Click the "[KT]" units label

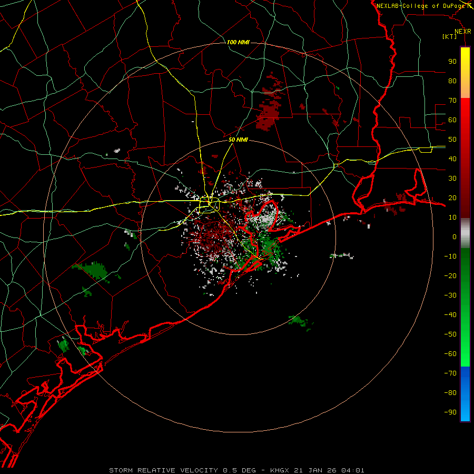pos(449,36)
